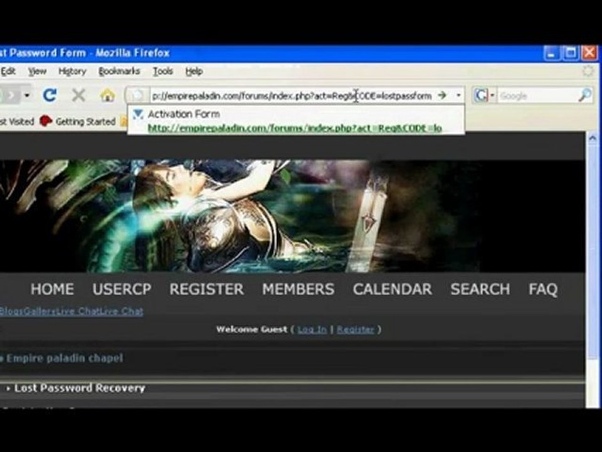
Task: Open the back/forward history dropdown arrow
Action: point(27,95)
